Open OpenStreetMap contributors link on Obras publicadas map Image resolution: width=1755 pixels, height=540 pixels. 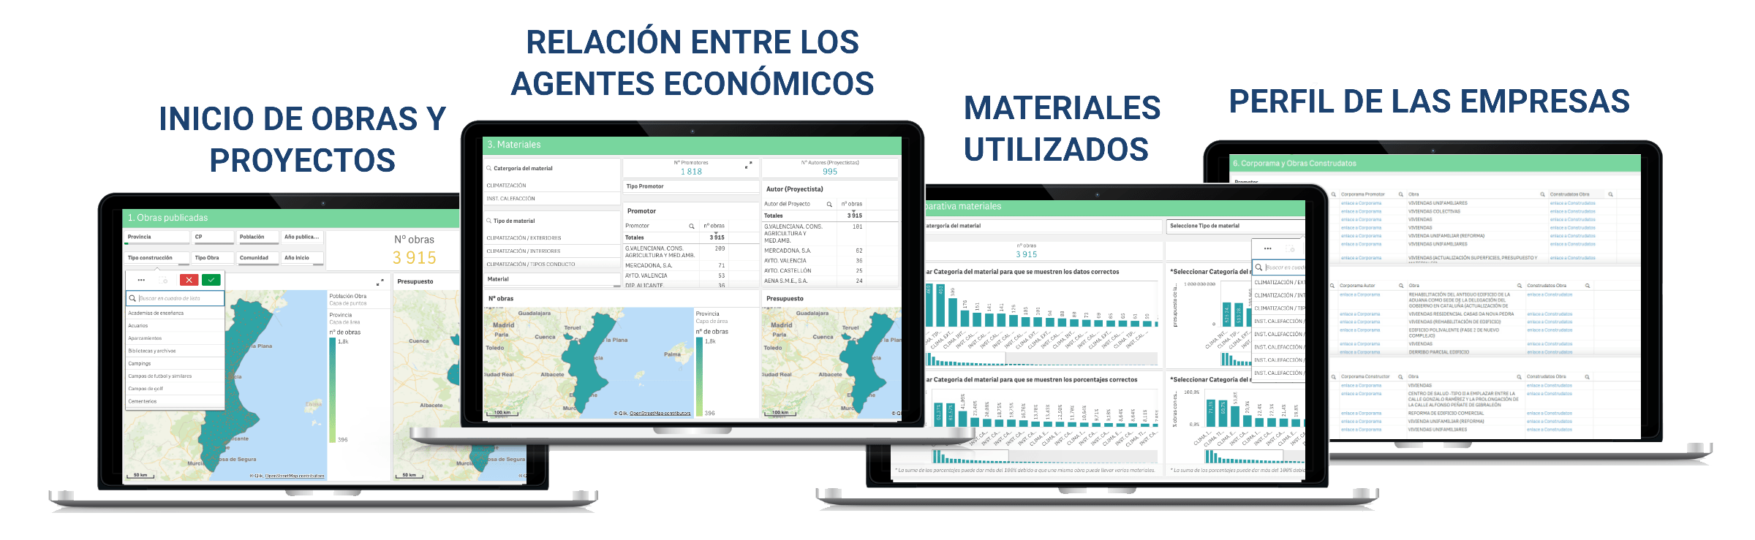(294, 476)
